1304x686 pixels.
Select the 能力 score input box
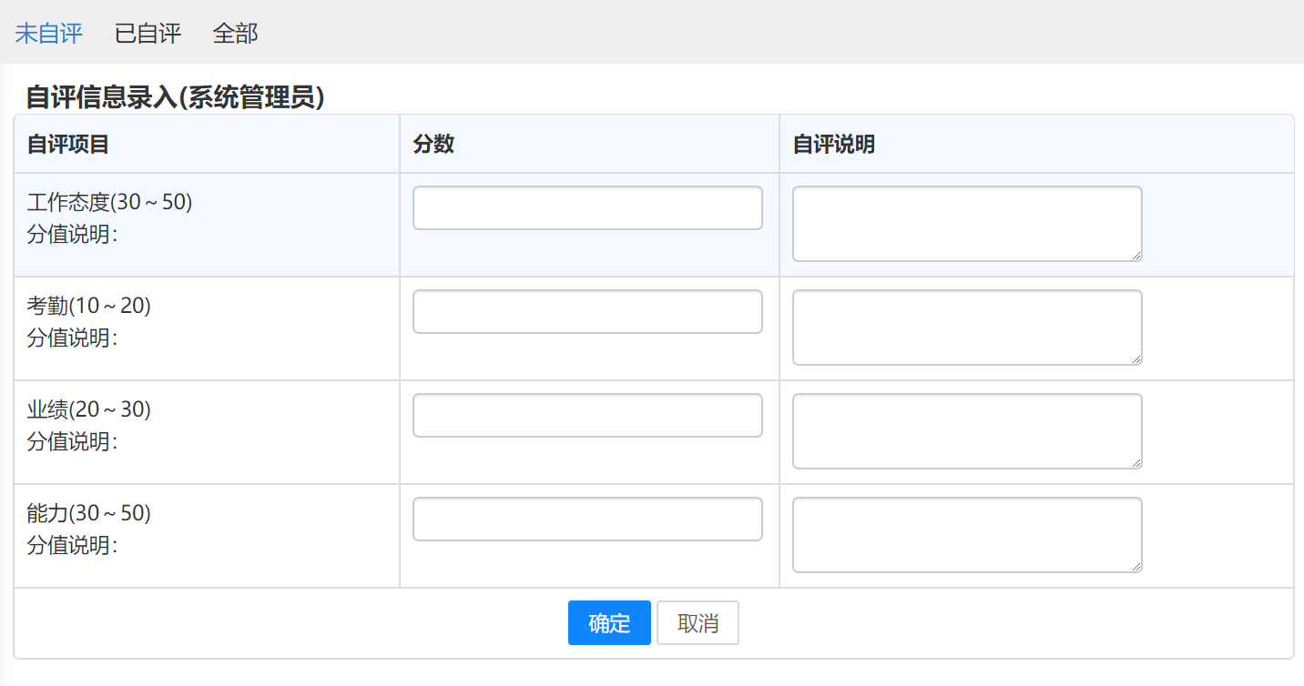coord(587,520)
